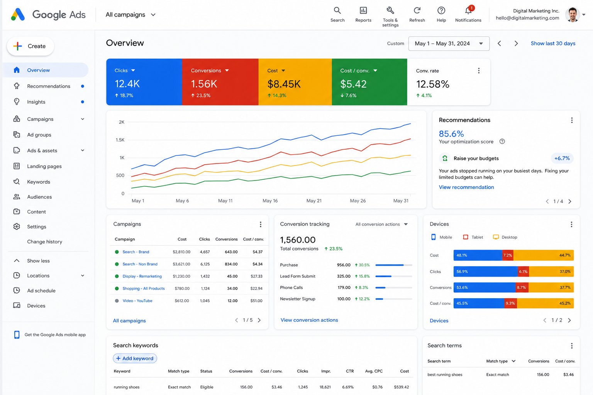Open Campaigns card three-dot menu
593x395 pixels.
[261, 225]
